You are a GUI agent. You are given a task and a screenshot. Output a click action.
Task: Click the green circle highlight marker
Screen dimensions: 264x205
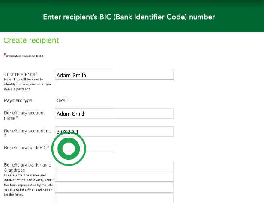[69, 149]
